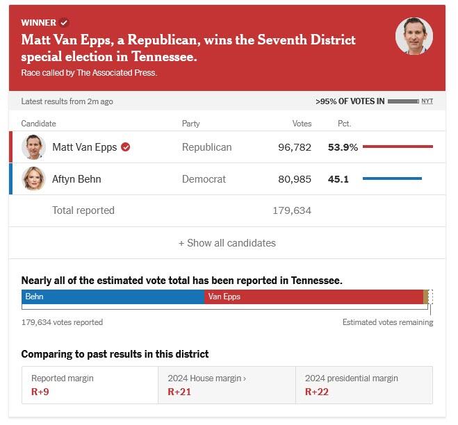Click the Van Epps red percentage bar

click(398, 147)
